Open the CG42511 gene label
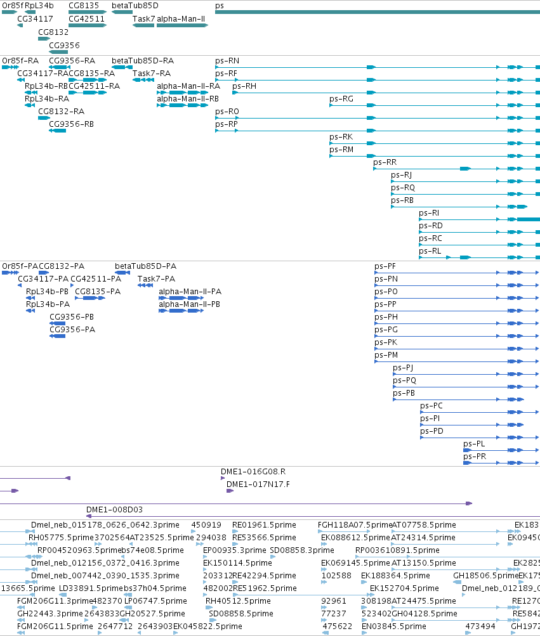 pos(86,19)
